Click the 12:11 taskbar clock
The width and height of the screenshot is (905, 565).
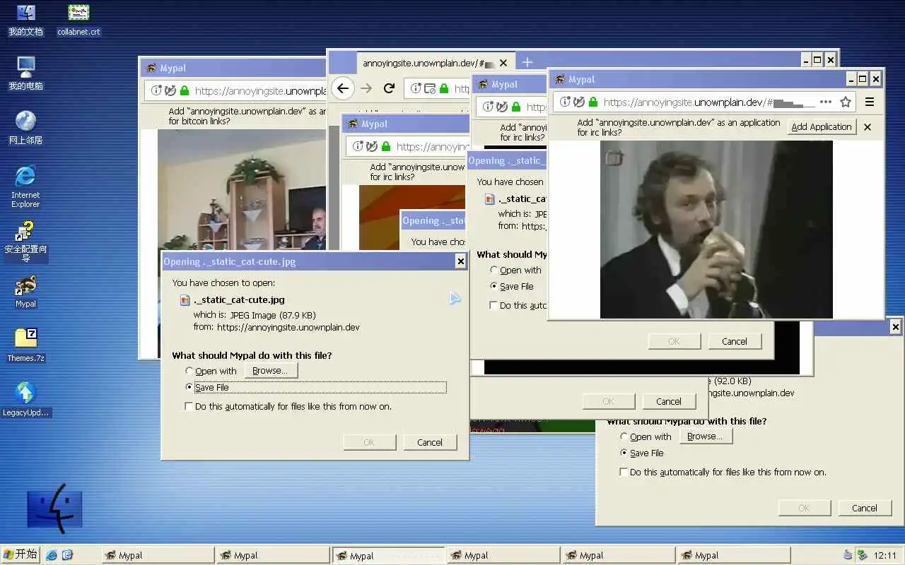point(884,555)
